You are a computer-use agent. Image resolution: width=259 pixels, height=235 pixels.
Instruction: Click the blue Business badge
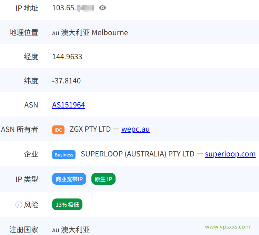(64, 155)
